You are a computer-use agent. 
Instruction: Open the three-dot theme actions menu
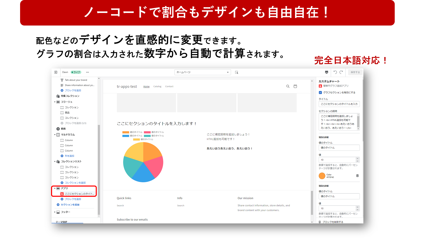88,72
